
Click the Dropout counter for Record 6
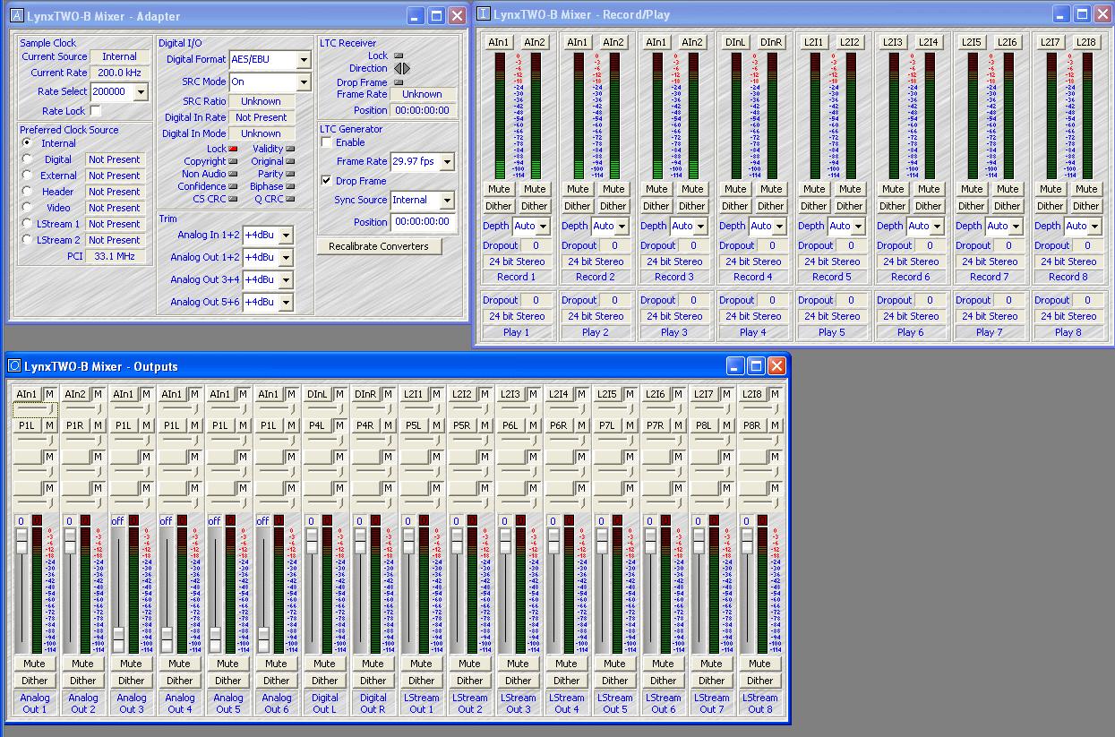tap(930, 245)
